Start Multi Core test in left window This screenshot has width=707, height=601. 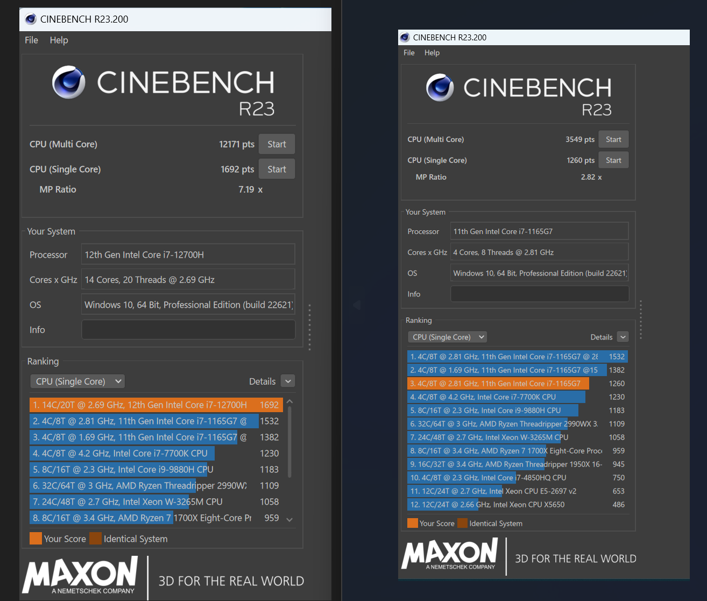point(277,144)
